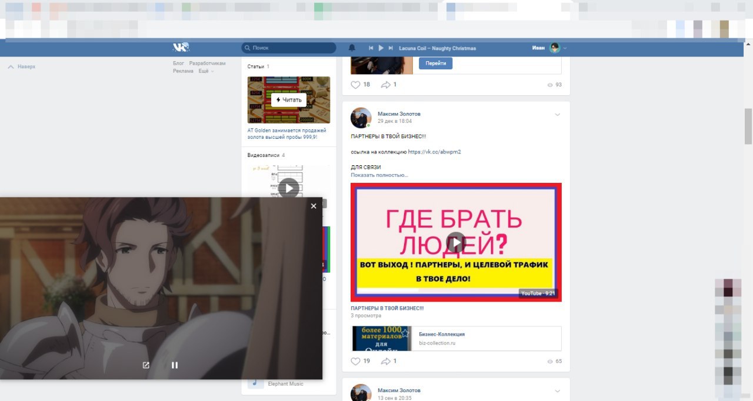Open the Реклама footer link
Viewport: 753px width, 401px height.
coord(183,71)
